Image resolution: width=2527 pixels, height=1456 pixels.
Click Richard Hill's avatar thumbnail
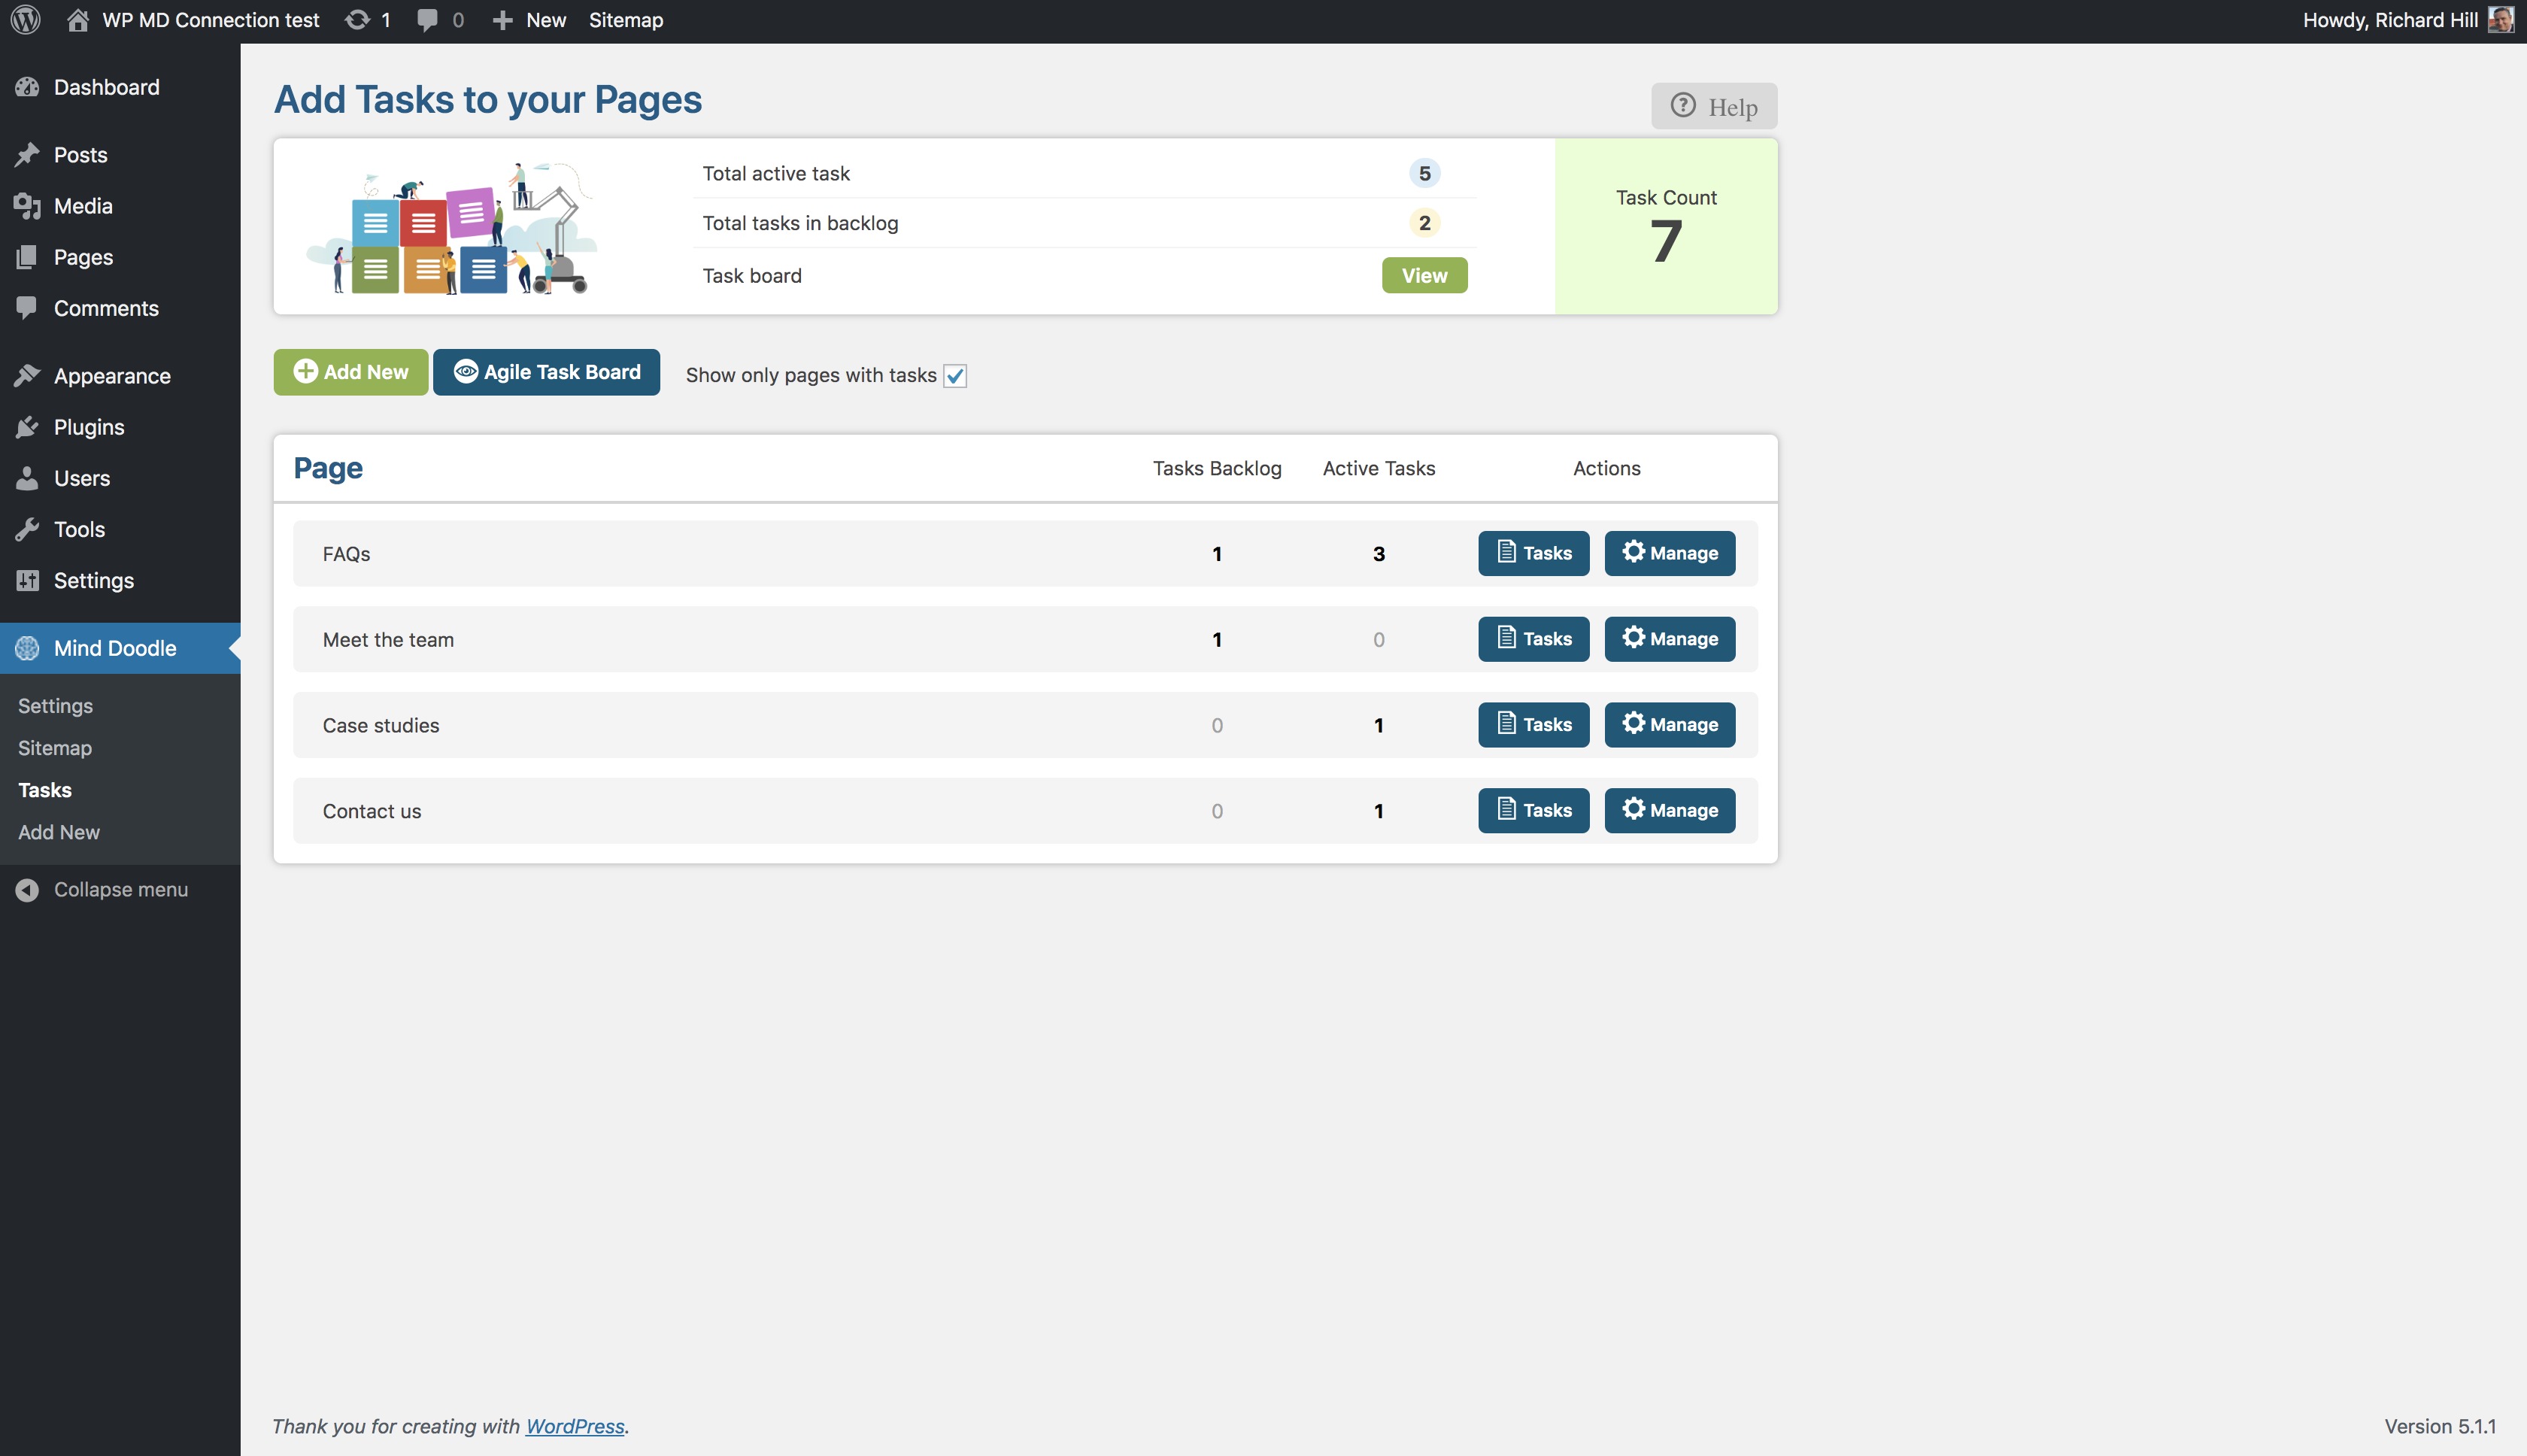(2500, 20)
